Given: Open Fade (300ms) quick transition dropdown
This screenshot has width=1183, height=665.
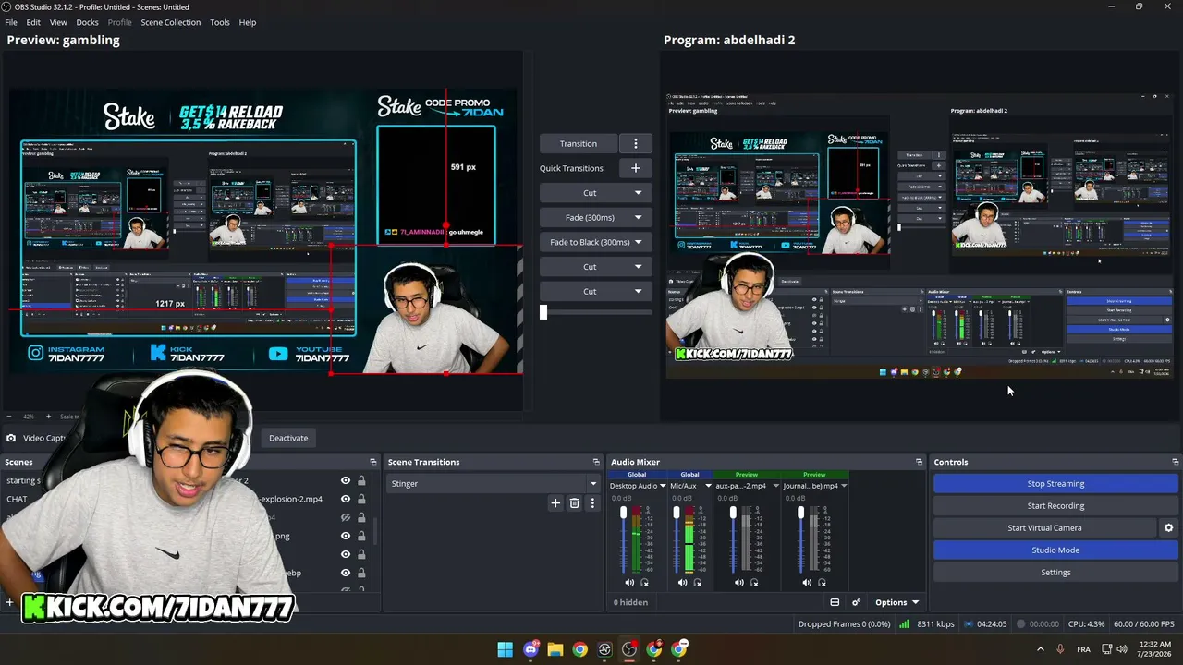Looking at the screenshot, I should [x=638, y=218].
